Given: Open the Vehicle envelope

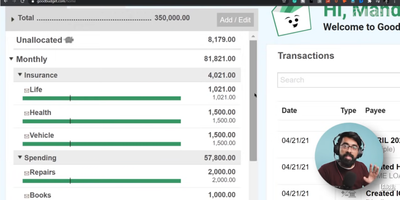Looking at the screenshot, I should point(42,135).
